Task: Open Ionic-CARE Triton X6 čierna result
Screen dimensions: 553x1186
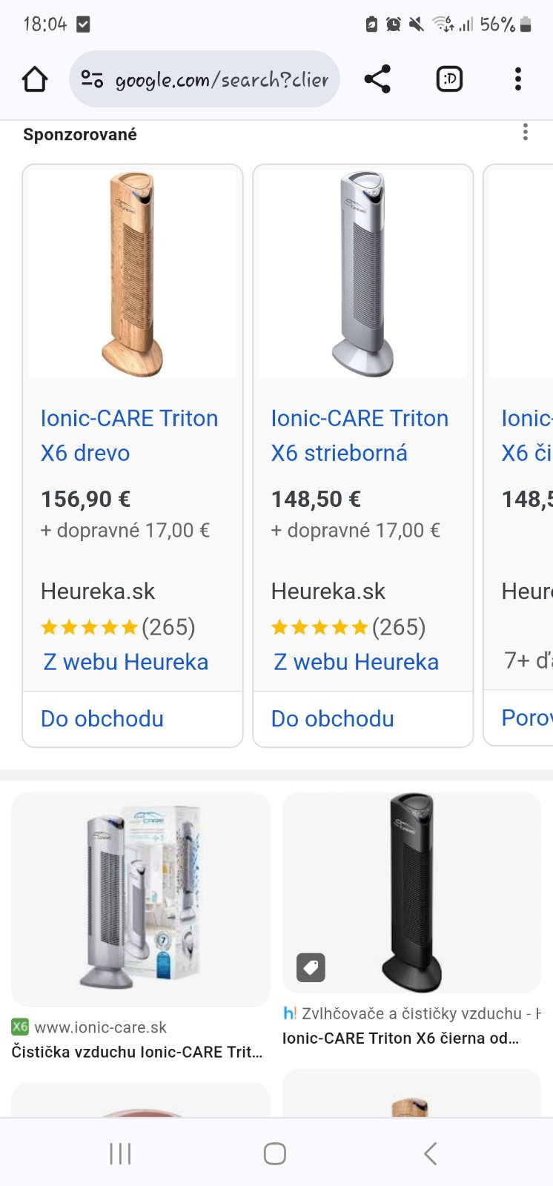Action: (400, 1038)
